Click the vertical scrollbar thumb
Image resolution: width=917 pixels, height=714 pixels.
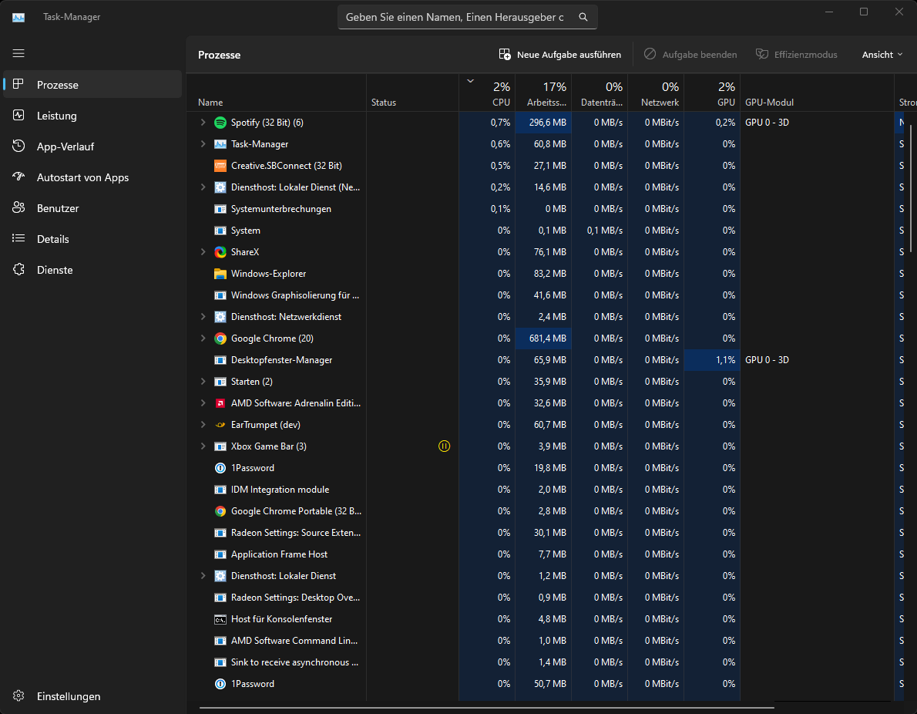point(910,187)
